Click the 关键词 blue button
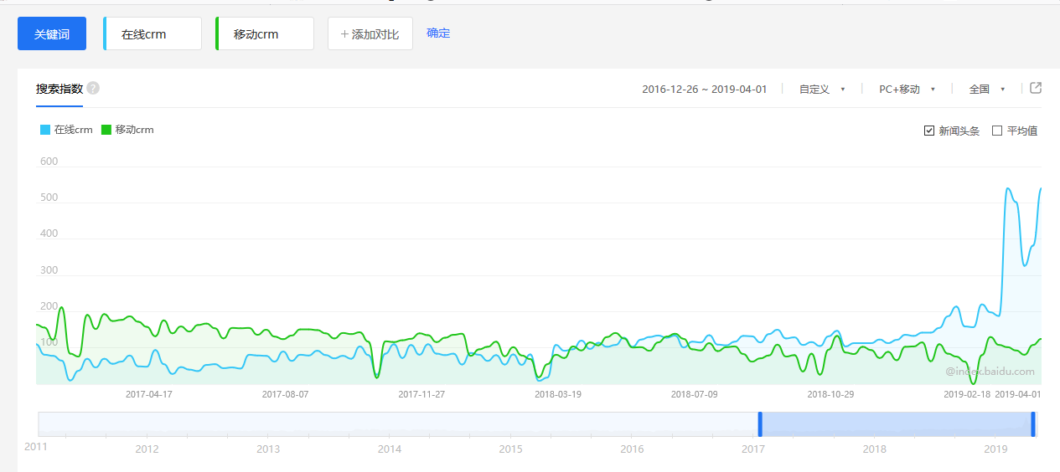 click(52, 34)
